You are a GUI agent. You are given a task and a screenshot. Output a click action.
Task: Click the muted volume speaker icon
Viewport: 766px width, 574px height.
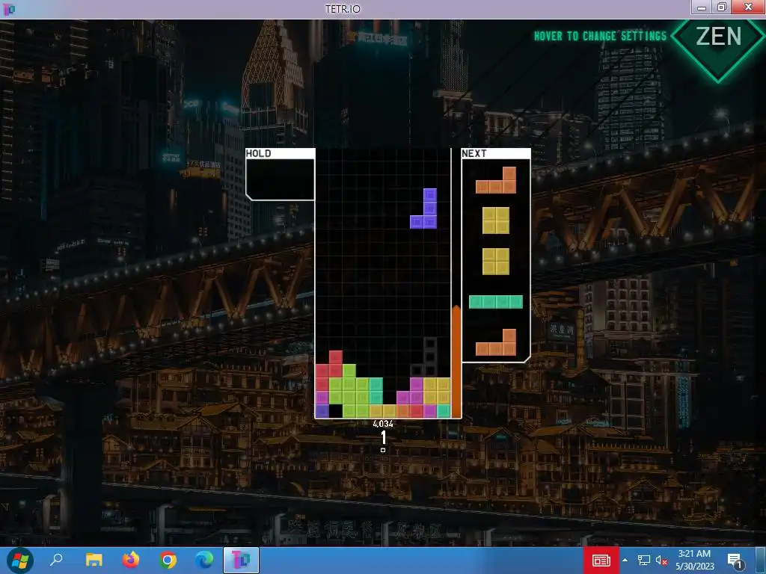(661, 561)
